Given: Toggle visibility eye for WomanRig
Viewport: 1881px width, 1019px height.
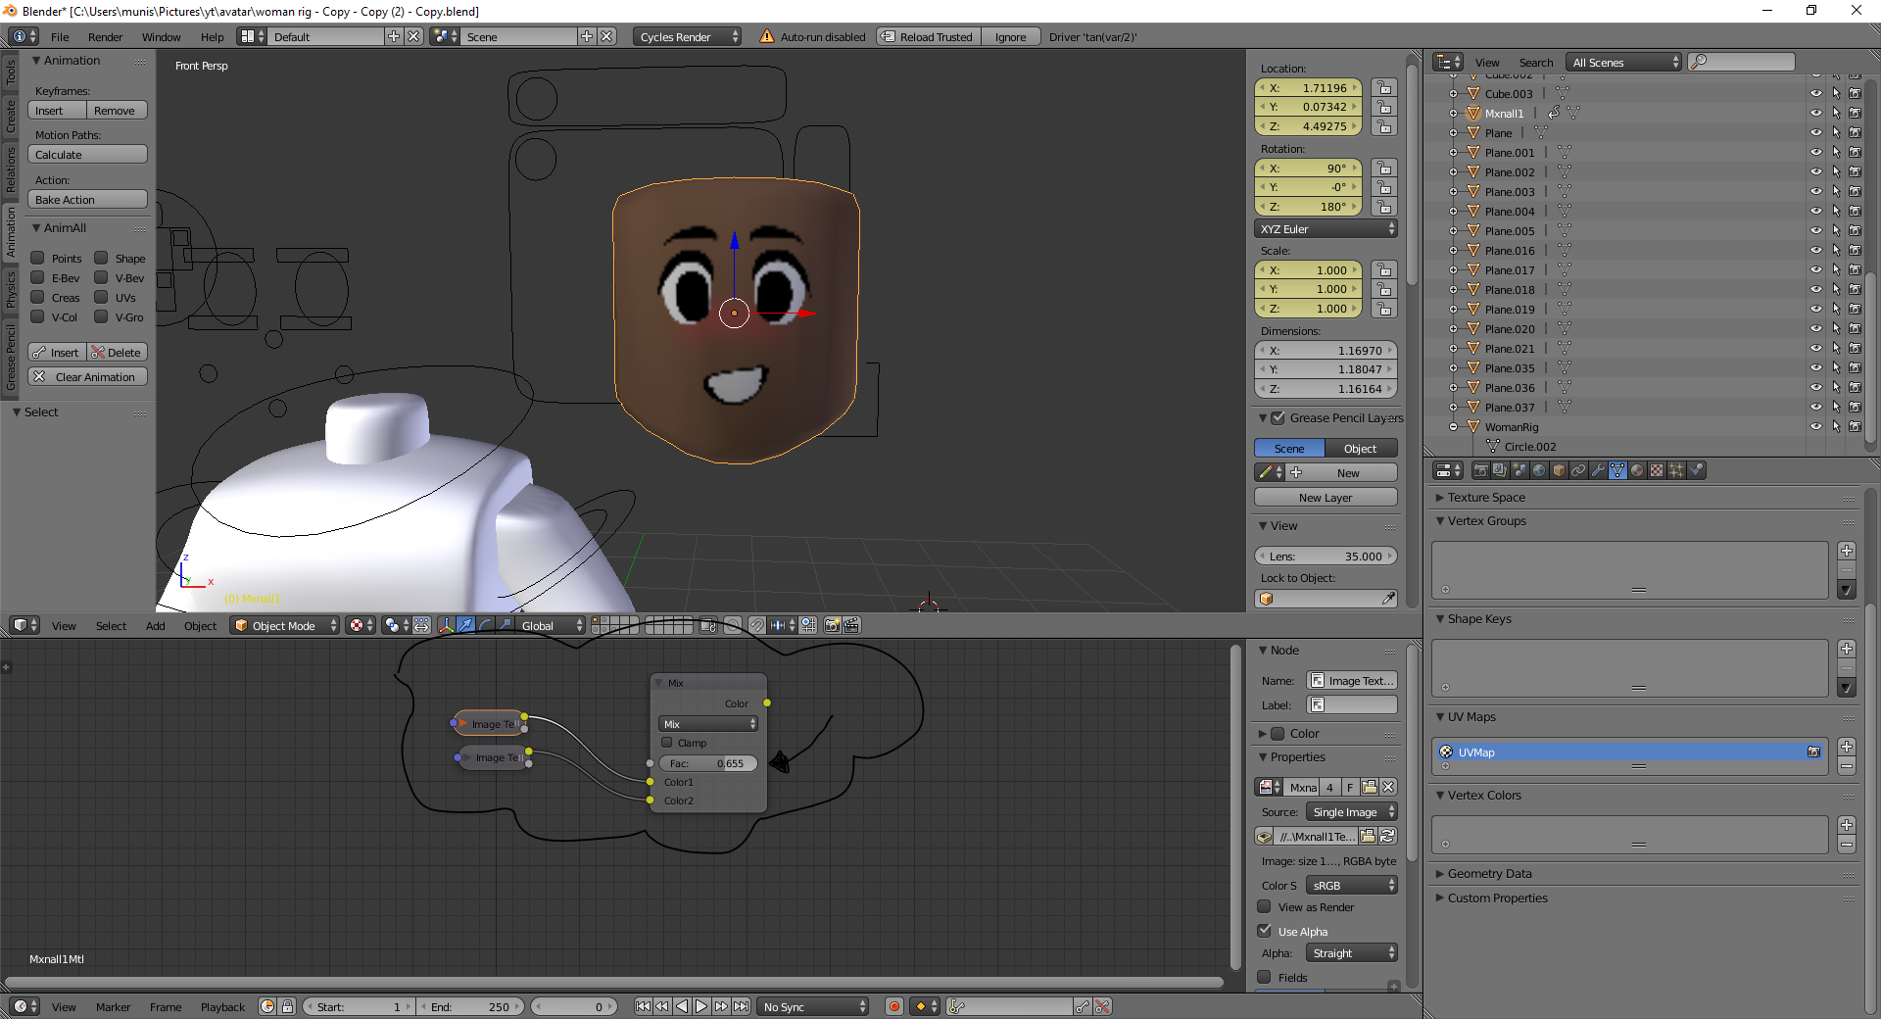Looking at the screenshot, I should point(1815,426).
